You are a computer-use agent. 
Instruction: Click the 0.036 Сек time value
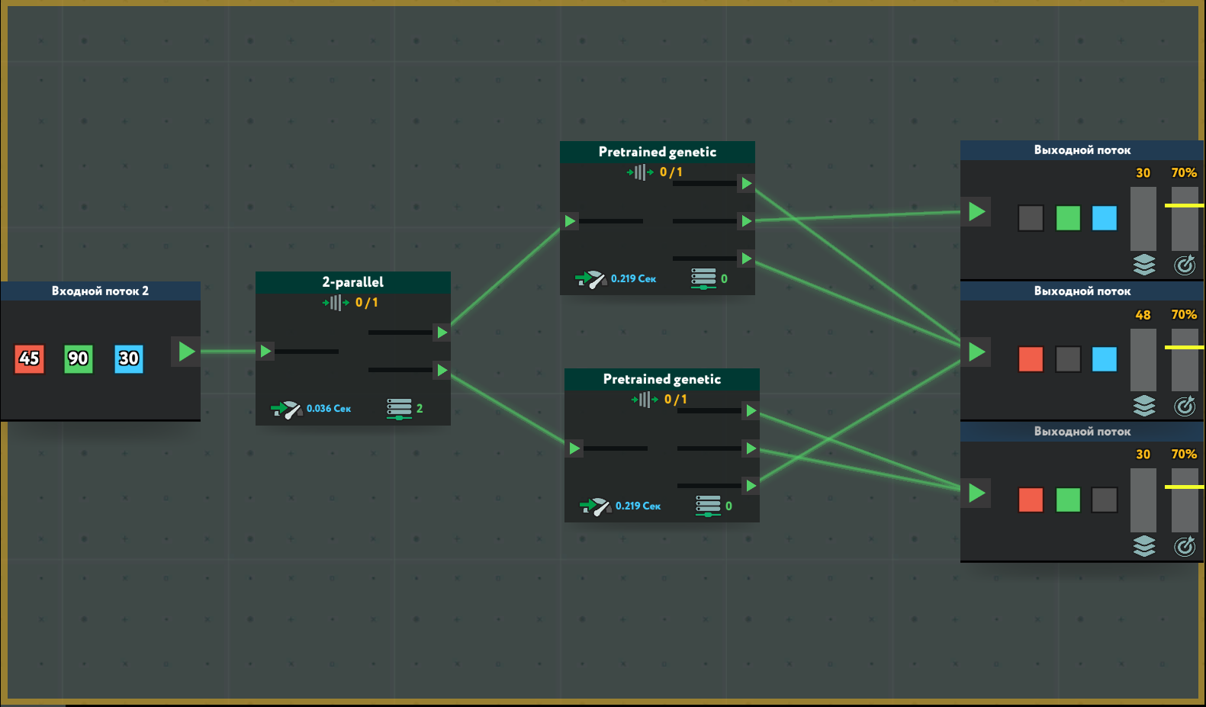pyautogui.click(x=329, y=409)
